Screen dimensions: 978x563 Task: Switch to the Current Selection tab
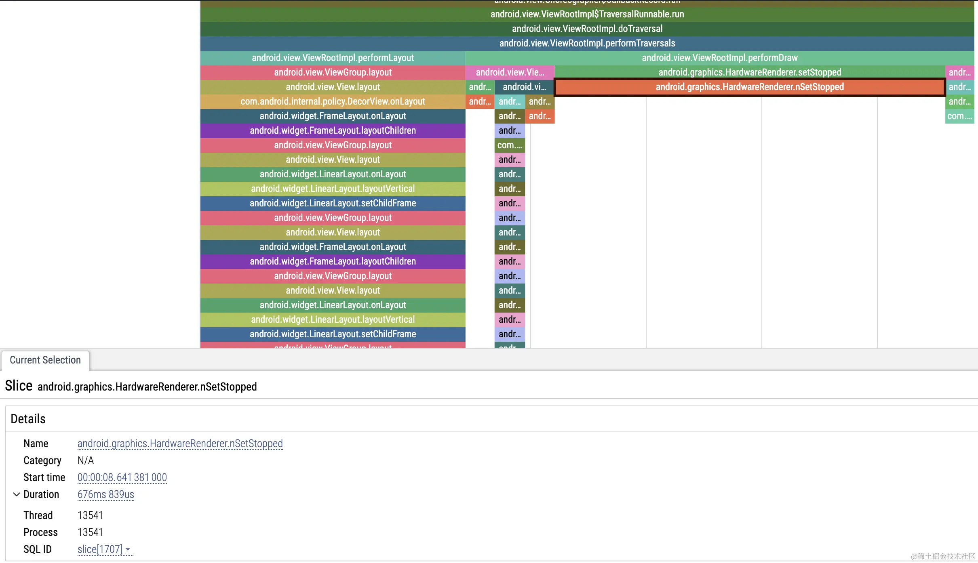pos(45,360)
